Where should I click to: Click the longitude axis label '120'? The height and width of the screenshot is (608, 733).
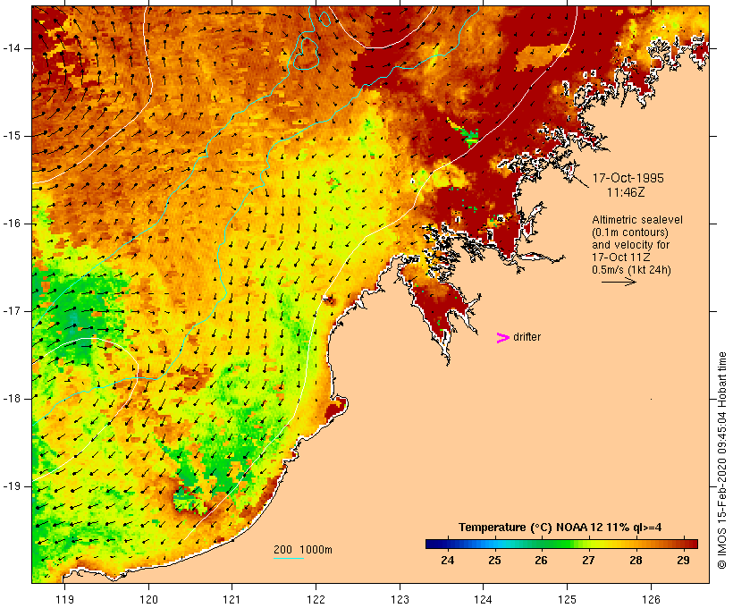pyautogui.click(x=148, y=599)
